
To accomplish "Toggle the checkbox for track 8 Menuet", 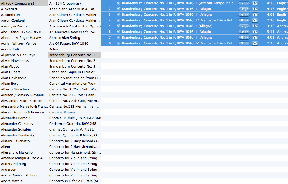I will (x=118, y=43).
